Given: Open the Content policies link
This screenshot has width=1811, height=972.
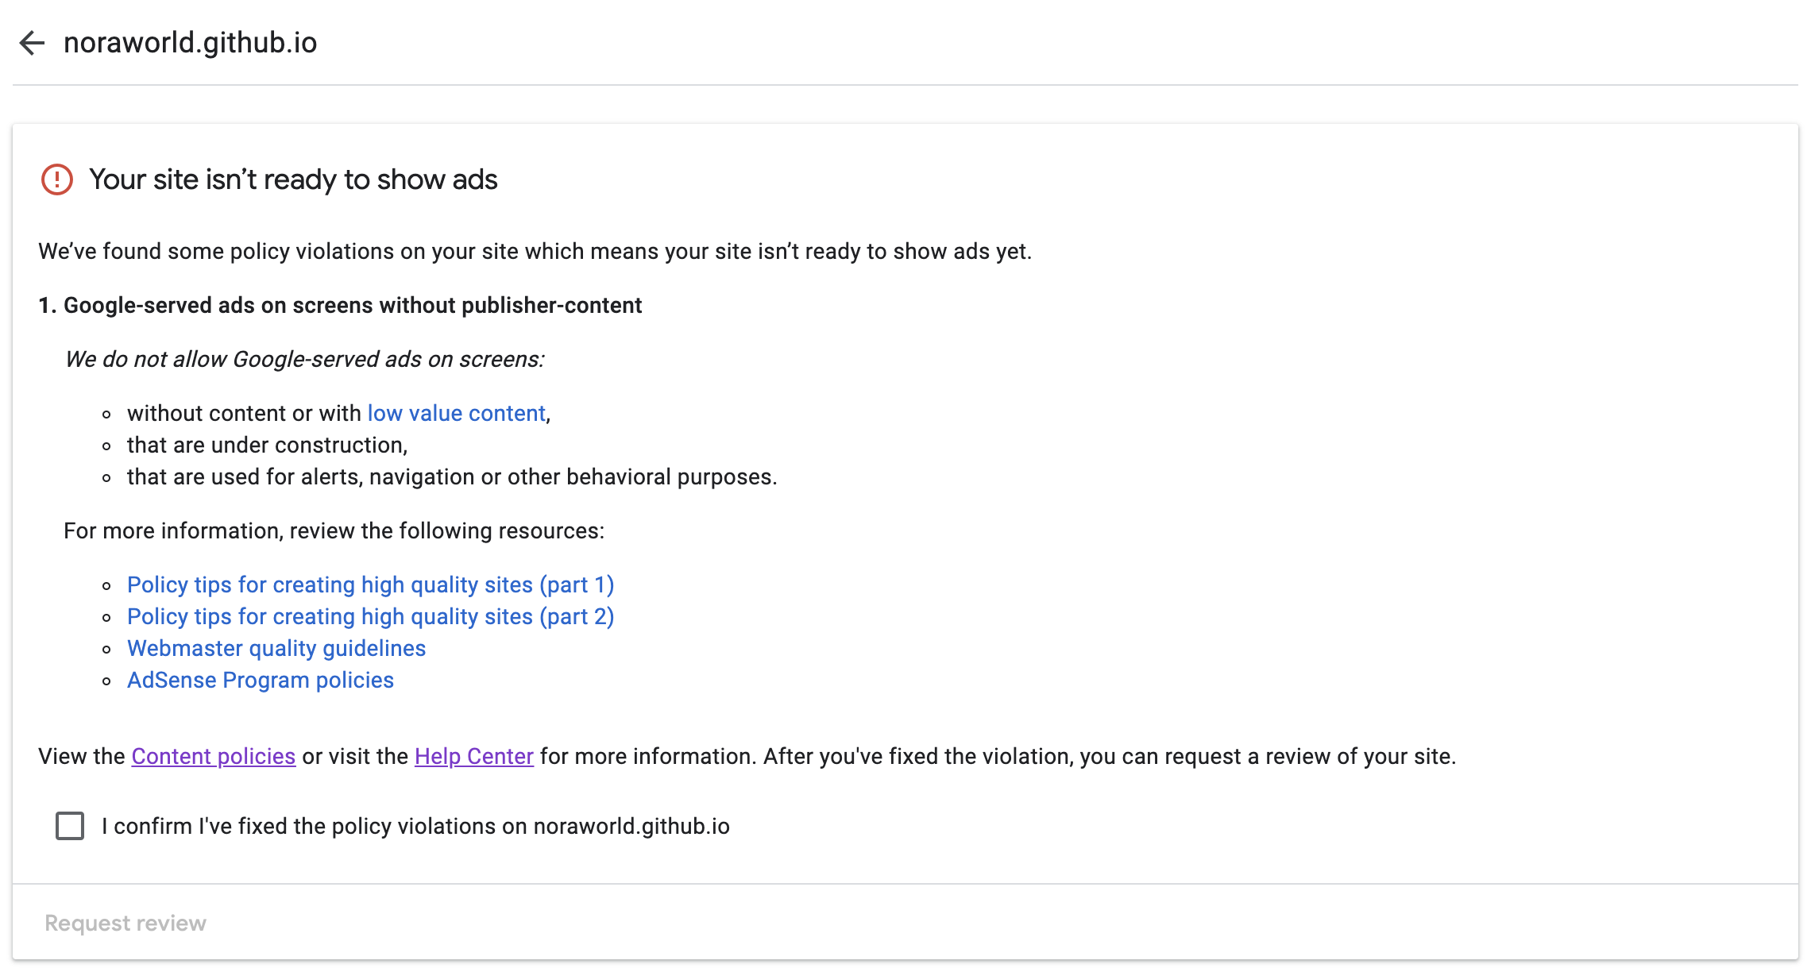Looking at the screenshot, I should [214, 756].
